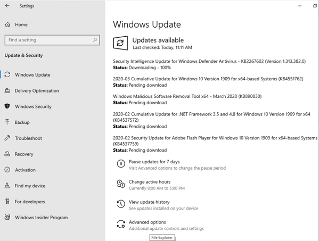319x241 pixels.
Task: Open Windows Insider Program page
Action: (42, 218)
